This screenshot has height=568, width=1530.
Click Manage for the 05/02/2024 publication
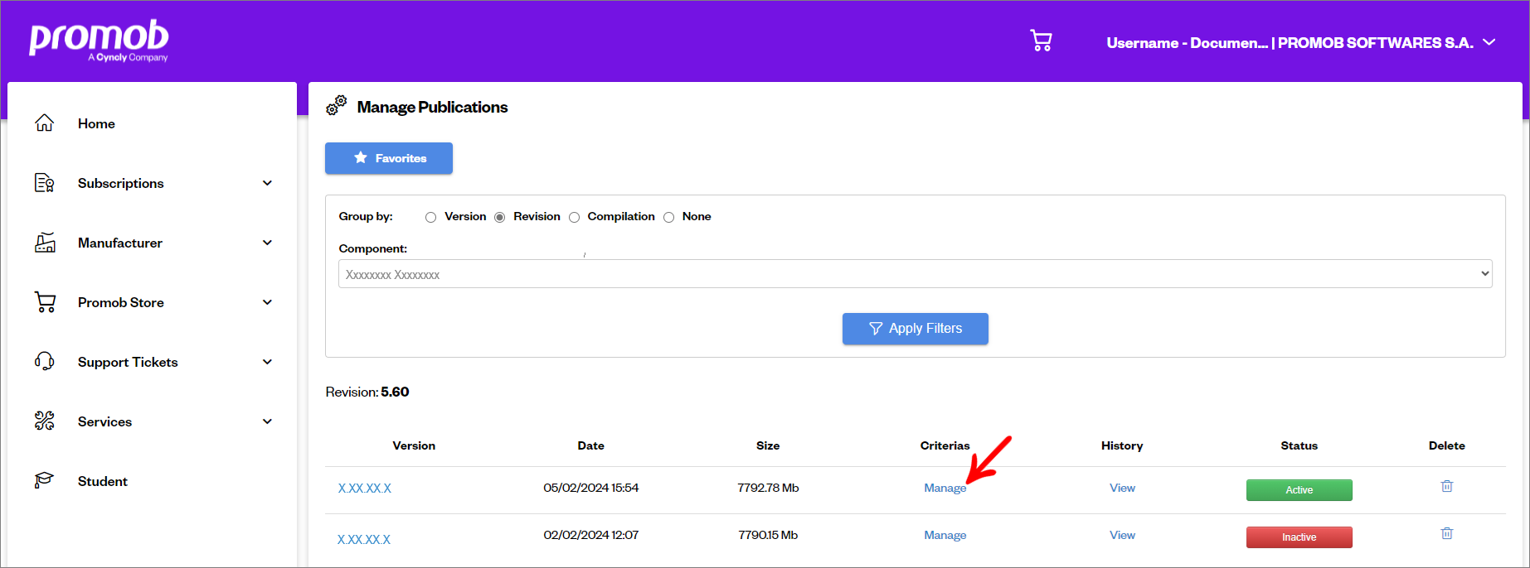(945, 488)
